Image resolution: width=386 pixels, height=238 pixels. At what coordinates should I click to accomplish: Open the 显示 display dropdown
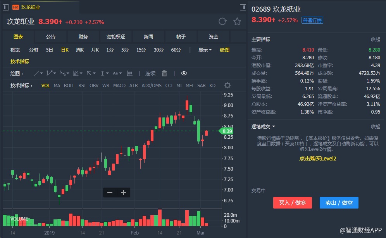[205, 50]
